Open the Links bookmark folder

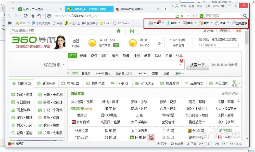(105, 23)
